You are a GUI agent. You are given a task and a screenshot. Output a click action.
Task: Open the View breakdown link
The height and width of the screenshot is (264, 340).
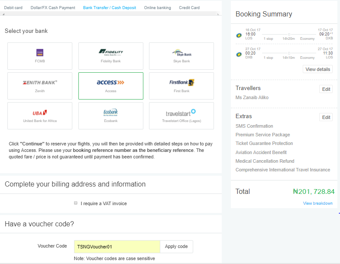pyautogui.click(x=317, y=203)
